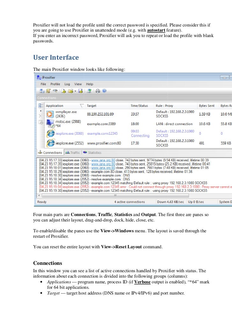Follow the Verbose link in the document
Viewport: 232px width, 329px height.
click(142, 282)
